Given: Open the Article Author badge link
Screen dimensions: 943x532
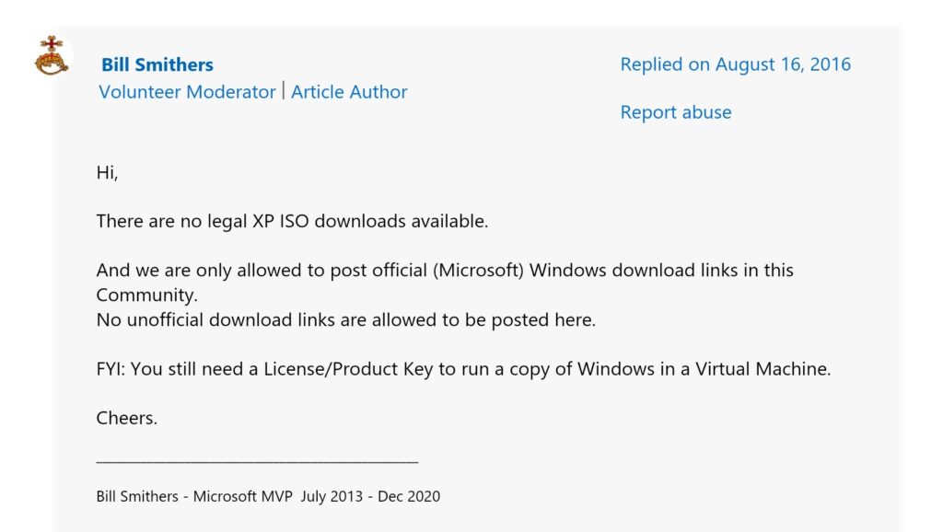Looking at the screenshot, I should tap(349, 91).
